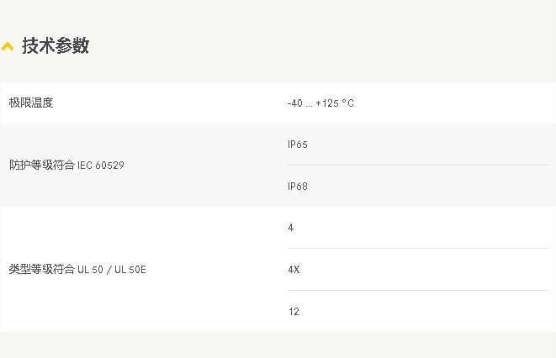Select the IP65 protection rating value

[298, 145]
